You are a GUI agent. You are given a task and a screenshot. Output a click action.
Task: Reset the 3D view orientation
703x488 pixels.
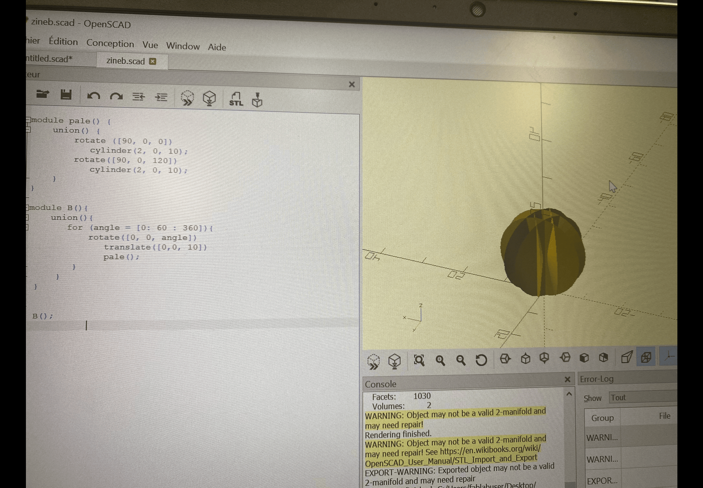(481, 360)
